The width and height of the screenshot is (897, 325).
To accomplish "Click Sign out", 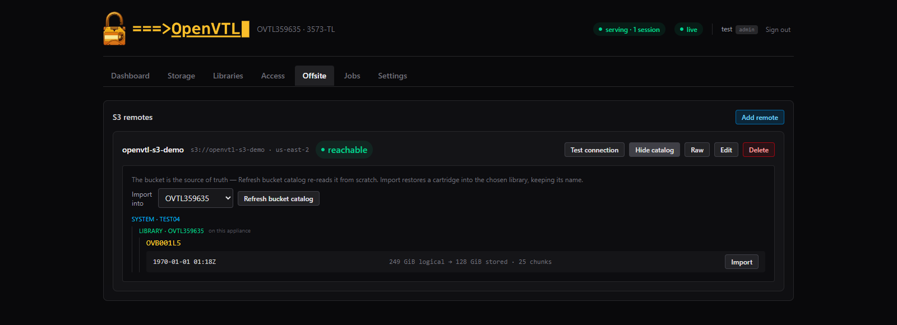I will [x=778, y=30].
